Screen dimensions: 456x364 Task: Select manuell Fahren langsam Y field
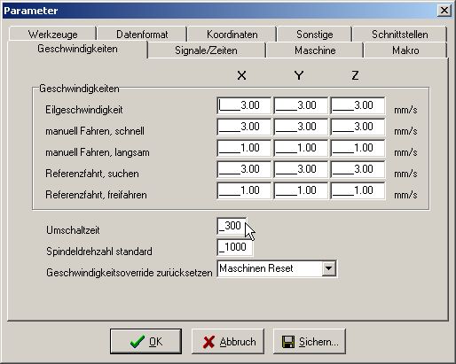[x=301, y=148]
